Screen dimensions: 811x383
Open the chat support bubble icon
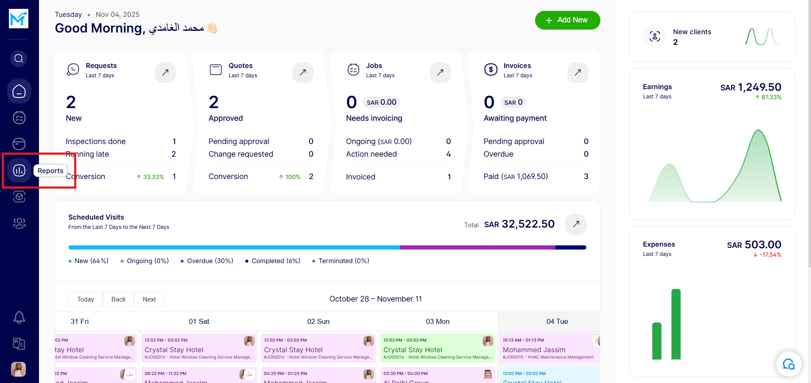(789, 364)
